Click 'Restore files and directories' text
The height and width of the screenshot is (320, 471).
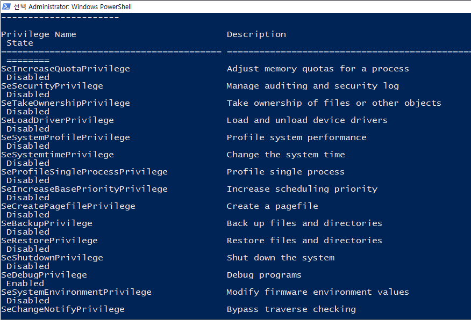(304, 241)
